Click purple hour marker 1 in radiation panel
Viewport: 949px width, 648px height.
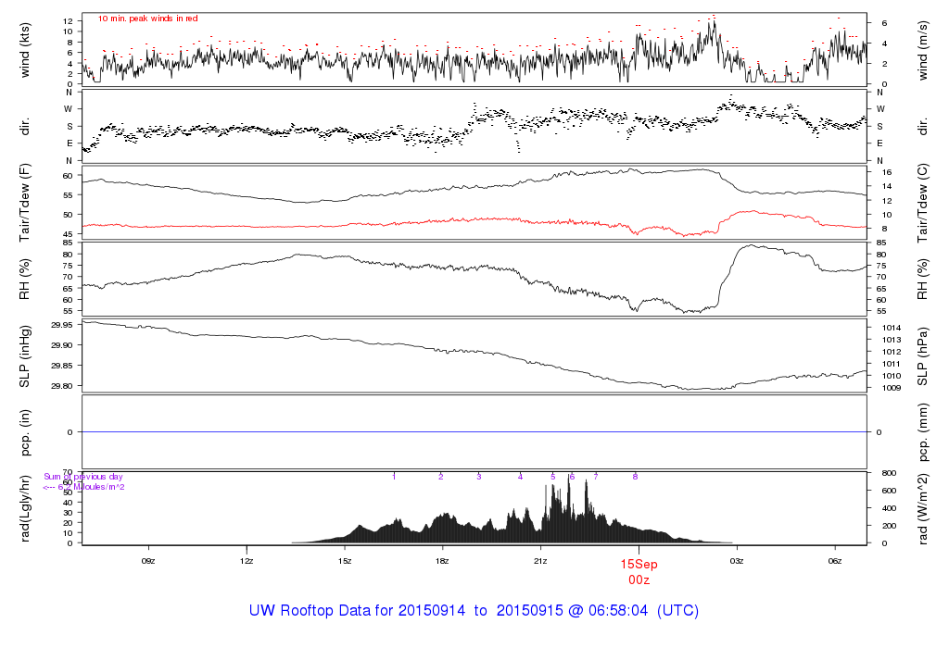click(x=394, y=477)
